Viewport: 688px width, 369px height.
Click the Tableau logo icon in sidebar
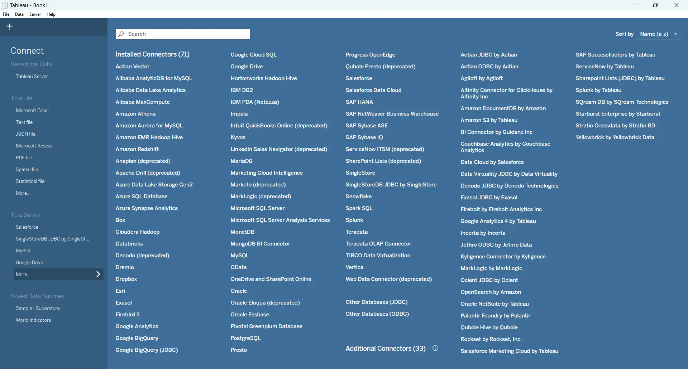coord(10,27)
